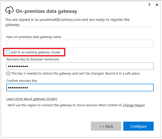Click the "Add to an existing gateway cluster" label
The width and height of the screenshot is (162, 139).
(35, 52)
